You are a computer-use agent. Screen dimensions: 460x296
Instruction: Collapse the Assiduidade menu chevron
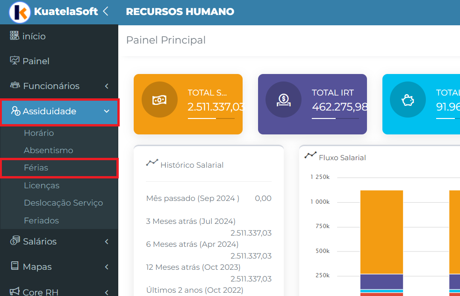click(107, 111)
